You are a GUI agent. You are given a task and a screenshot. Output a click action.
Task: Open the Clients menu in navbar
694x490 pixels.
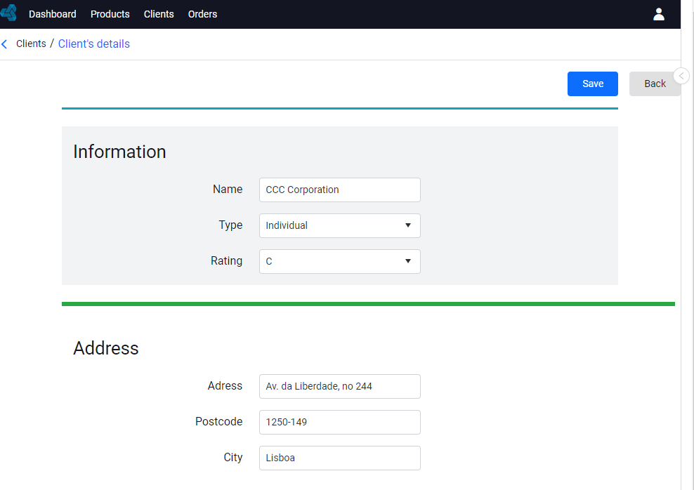[x=159, y=14]
